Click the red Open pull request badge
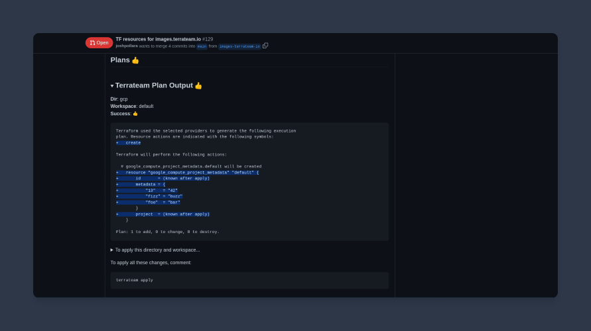591x331 pixels. (x=99, y=43)
